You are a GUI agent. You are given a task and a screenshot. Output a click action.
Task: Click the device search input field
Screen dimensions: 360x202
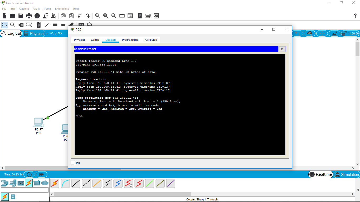(25, 190)
